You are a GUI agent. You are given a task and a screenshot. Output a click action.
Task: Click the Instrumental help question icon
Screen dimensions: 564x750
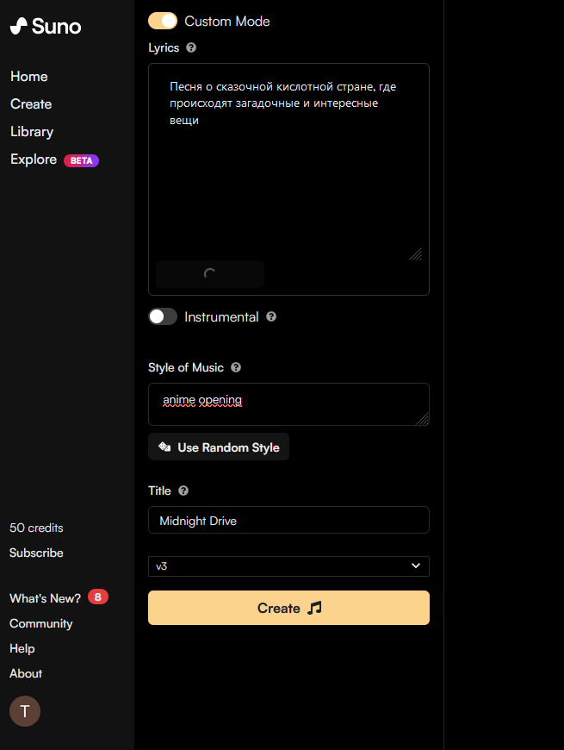pyautogui.click(x=271, y=317)
